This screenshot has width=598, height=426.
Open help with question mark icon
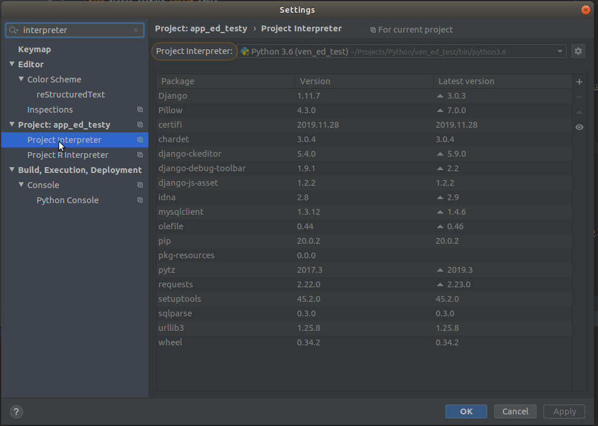(16, 411)
